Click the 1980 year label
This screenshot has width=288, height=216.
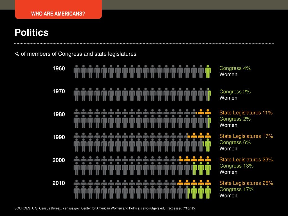tap(58, 114)
